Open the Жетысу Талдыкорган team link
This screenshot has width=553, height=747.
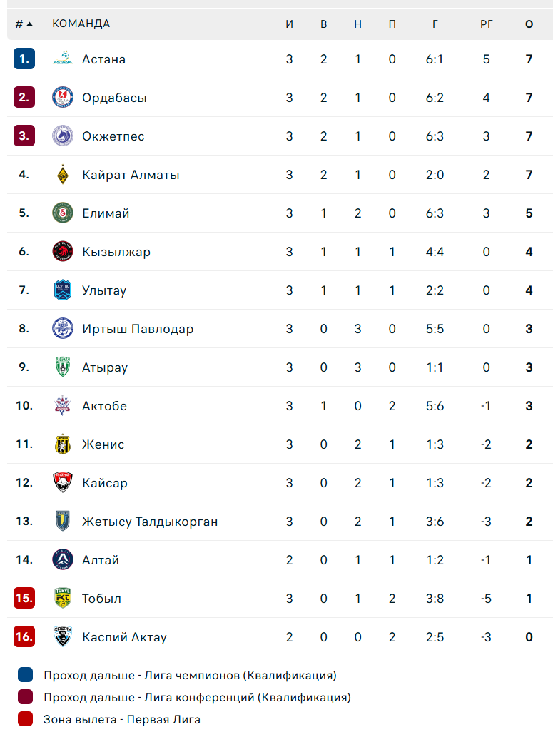tap(150, 522)
